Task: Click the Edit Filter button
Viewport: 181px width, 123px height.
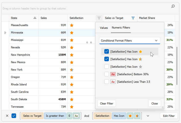Action: tap(169, 116)
